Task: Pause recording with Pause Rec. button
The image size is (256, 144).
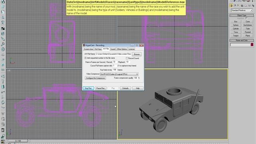Action: (x=101, y=88)
